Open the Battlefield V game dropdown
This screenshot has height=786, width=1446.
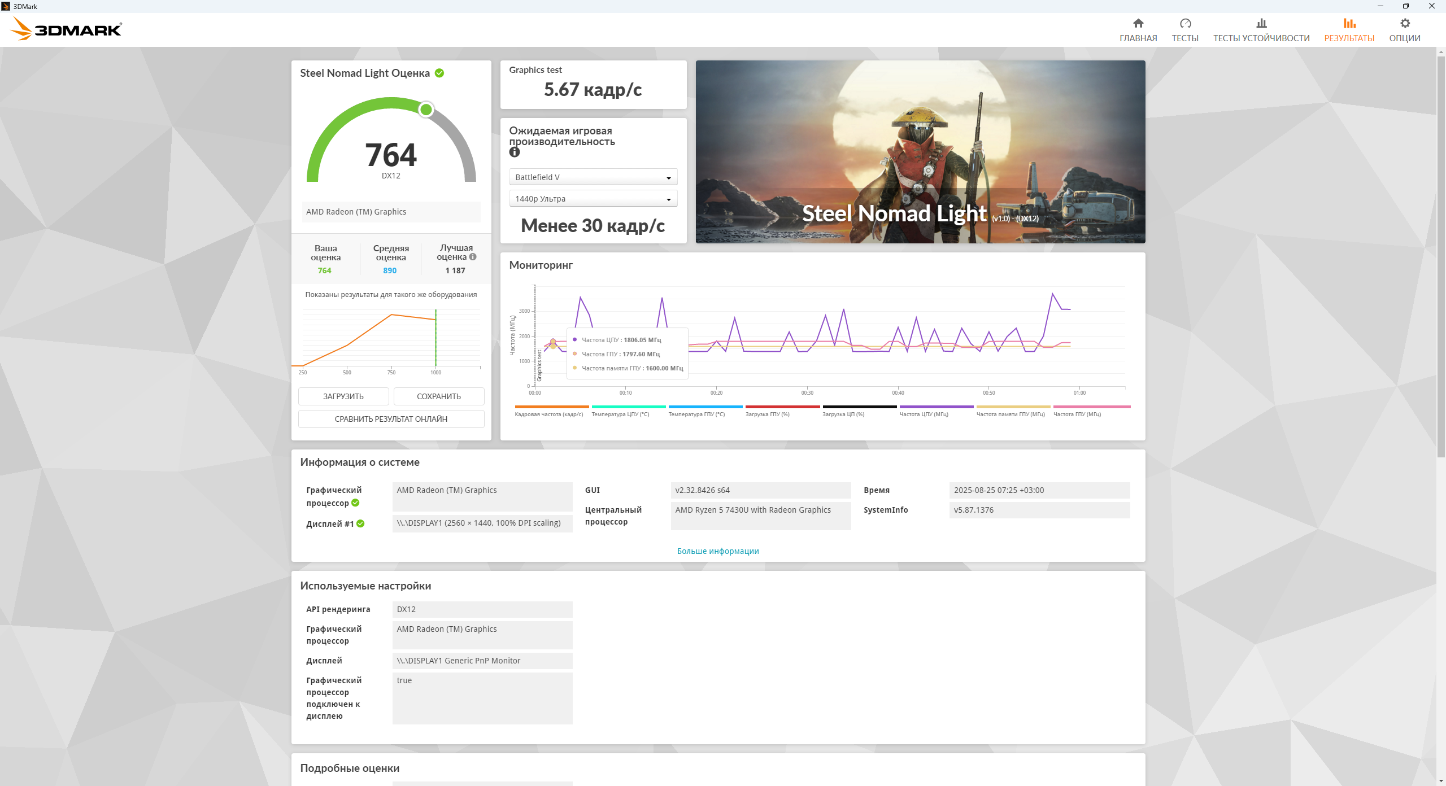pyautogui.click(x=593, y=177)
